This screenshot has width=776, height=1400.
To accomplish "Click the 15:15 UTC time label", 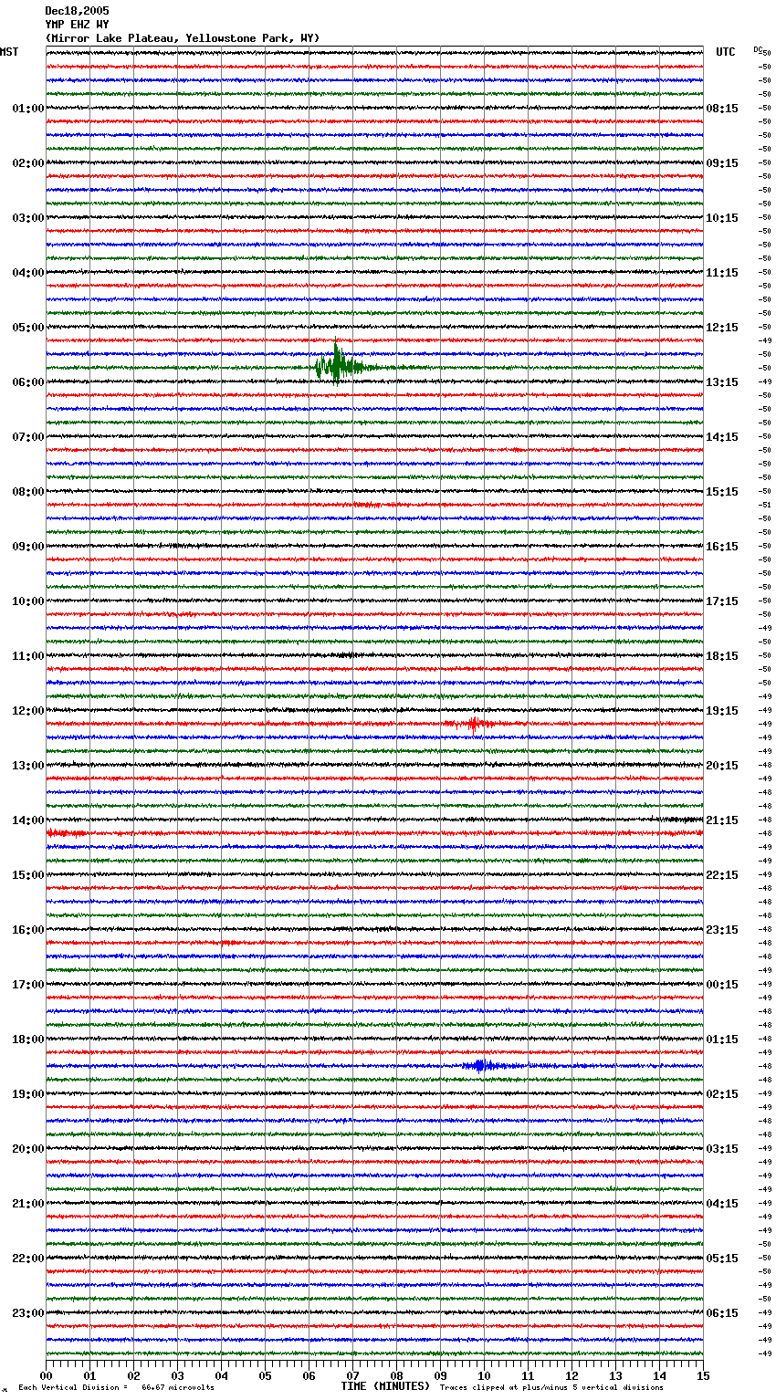I will coord(722,492).
